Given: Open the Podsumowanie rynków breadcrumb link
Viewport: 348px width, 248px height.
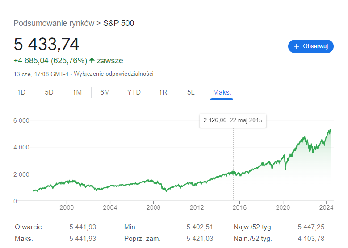Looking at the screenshot, I should click(x=54, y=23).
